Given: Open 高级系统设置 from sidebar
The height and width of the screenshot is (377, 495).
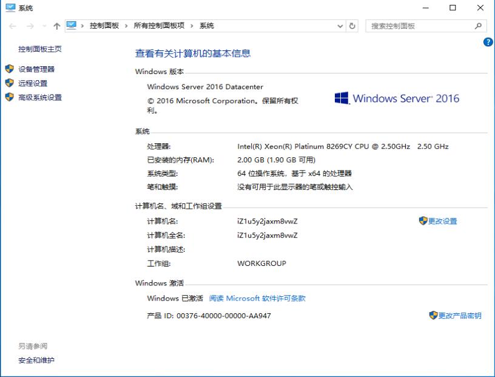Looking at the screenshot, I should coord(40,98).
